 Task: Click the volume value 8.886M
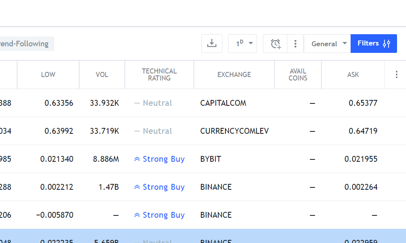[x=106, y=159]
